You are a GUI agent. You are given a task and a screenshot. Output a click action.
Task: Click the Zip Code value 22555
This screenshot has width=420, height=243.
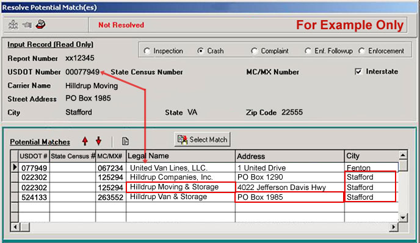[x=292, y=112]
